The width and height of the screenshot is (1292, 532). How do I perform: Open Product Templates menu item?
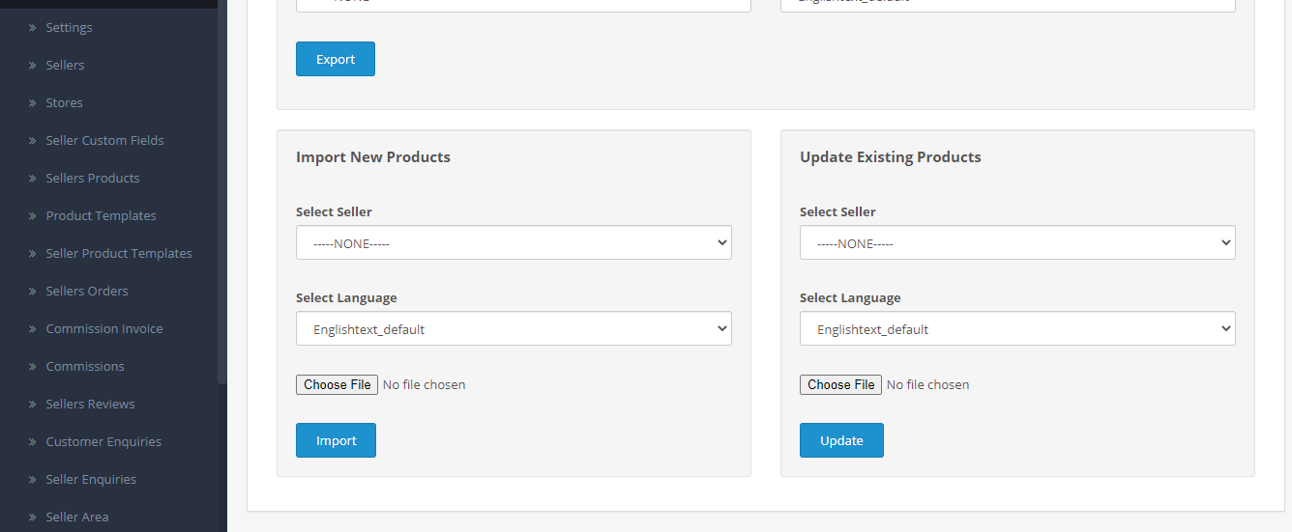coord(101,215)
